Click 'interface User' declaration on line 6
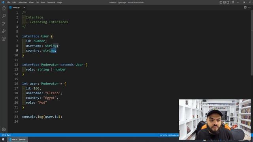 36,36
